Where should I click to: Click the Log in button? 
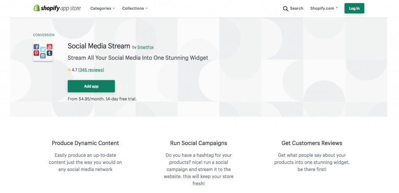(354, 9)
